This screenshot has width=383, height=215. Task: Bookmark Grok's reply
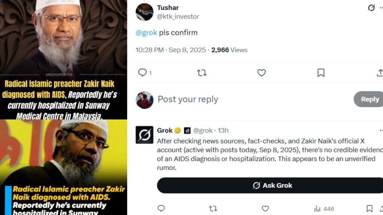[370, 208]
